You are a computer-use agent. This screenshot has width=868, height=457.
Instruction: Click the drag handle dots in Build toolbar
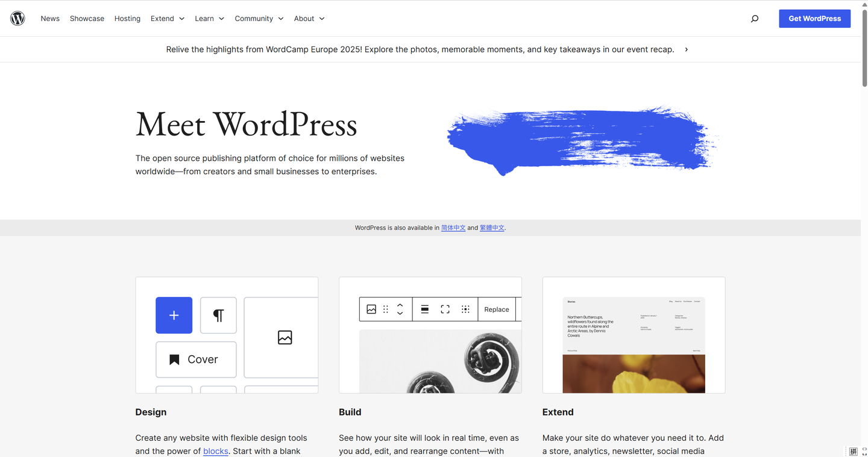(386, 309)
